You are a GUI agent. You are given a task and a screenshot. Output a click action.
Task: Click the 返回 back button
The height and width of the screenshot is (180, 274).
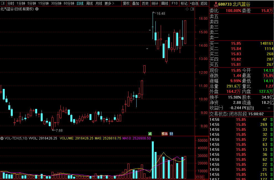(x=204, y=3)
